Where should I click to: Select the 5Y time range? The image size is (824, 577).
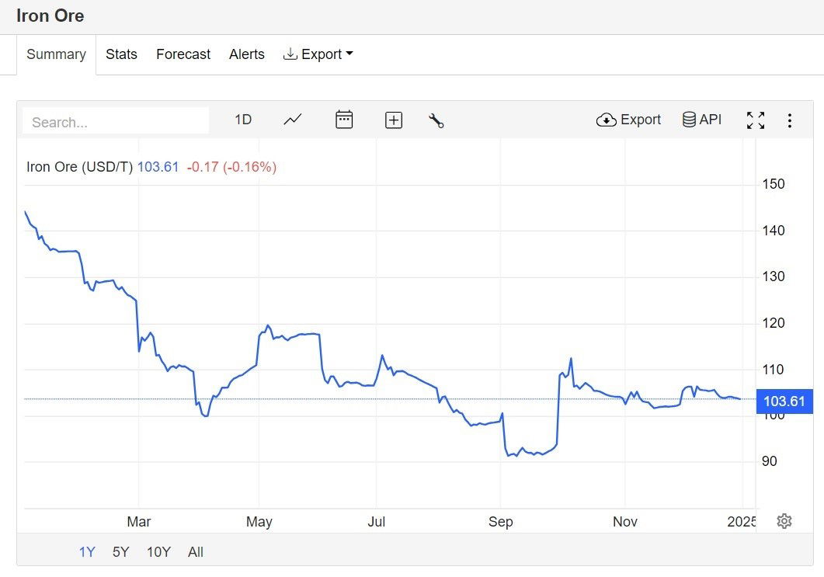[x=120, y=552]
